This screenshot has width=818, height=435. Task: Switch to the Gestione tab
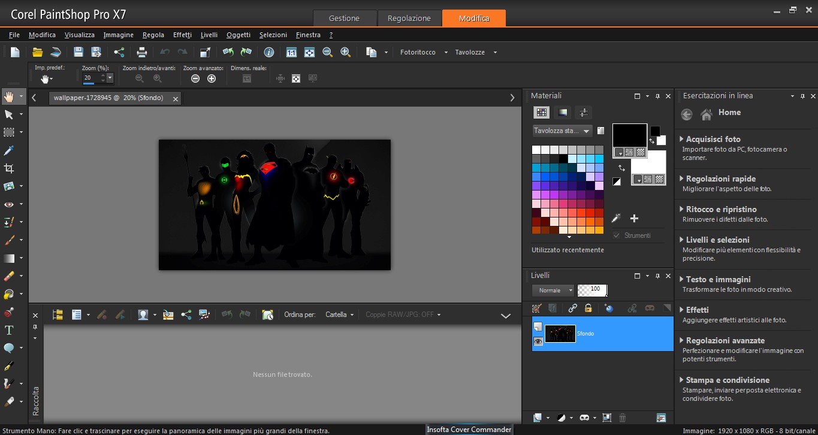[345, 18]
